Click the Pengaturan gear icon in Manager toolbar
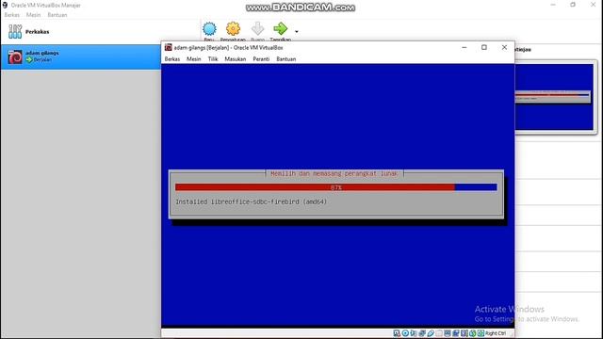The width and height of the screenshot is (603, 339). tap(233, 29)
